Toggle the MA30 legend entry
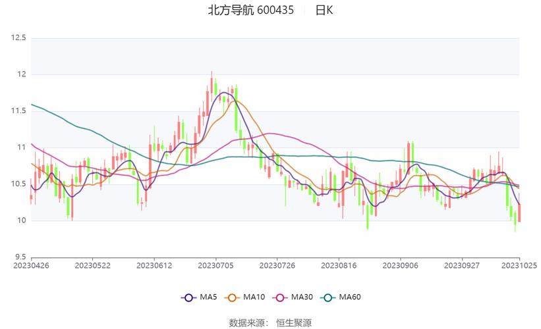541x329 pixels. 293,297
